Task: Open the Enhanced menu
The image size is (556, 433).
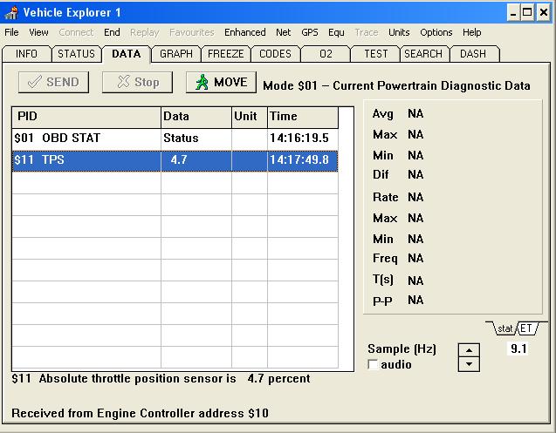Action: click(x=244, y=32)
